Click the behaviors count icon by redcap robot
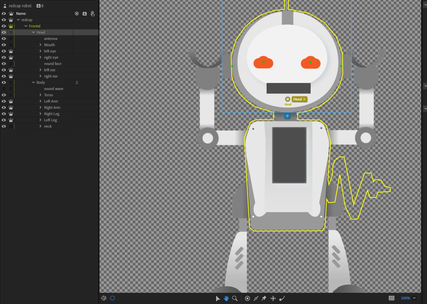 tap(39, 6)
